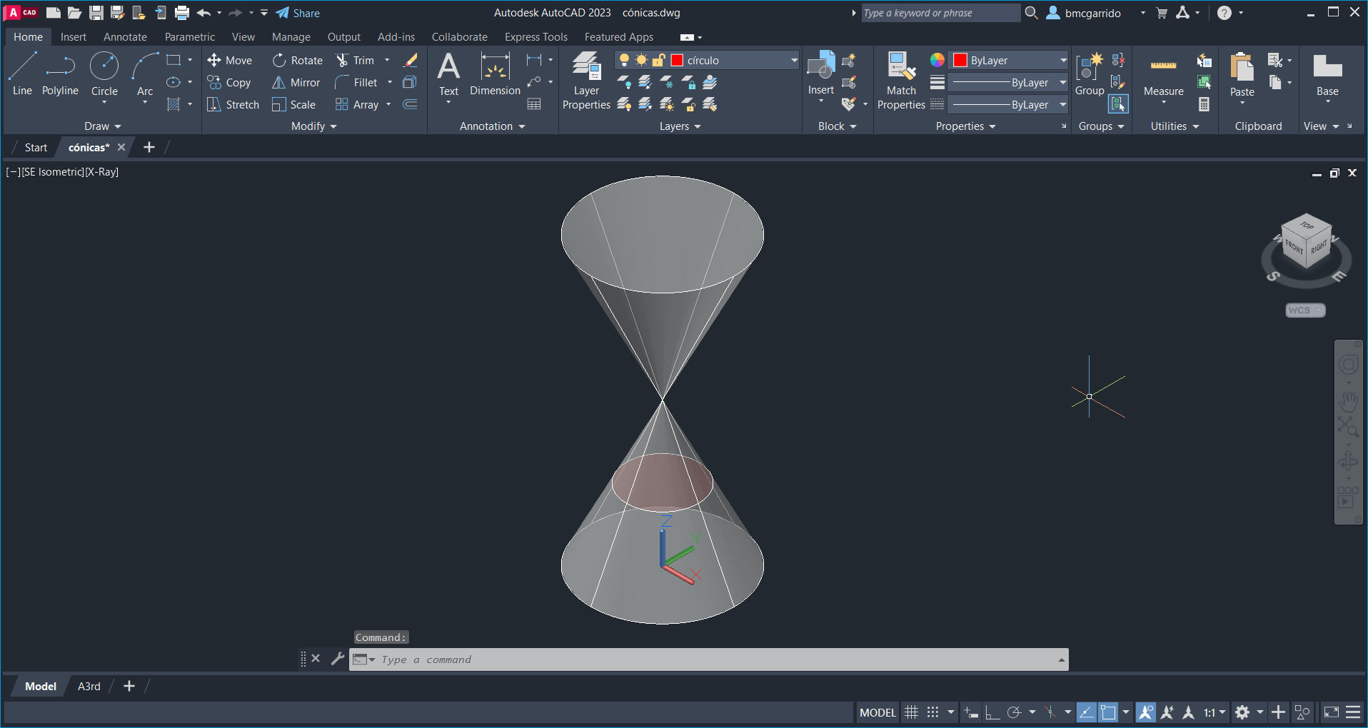This screenshot has height=728, width=1368.
Task: Open the Insert ribbon tab
Action: pos(74,37)
